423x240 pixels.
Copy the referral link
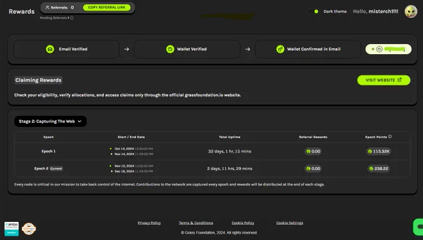pos(106,7)
